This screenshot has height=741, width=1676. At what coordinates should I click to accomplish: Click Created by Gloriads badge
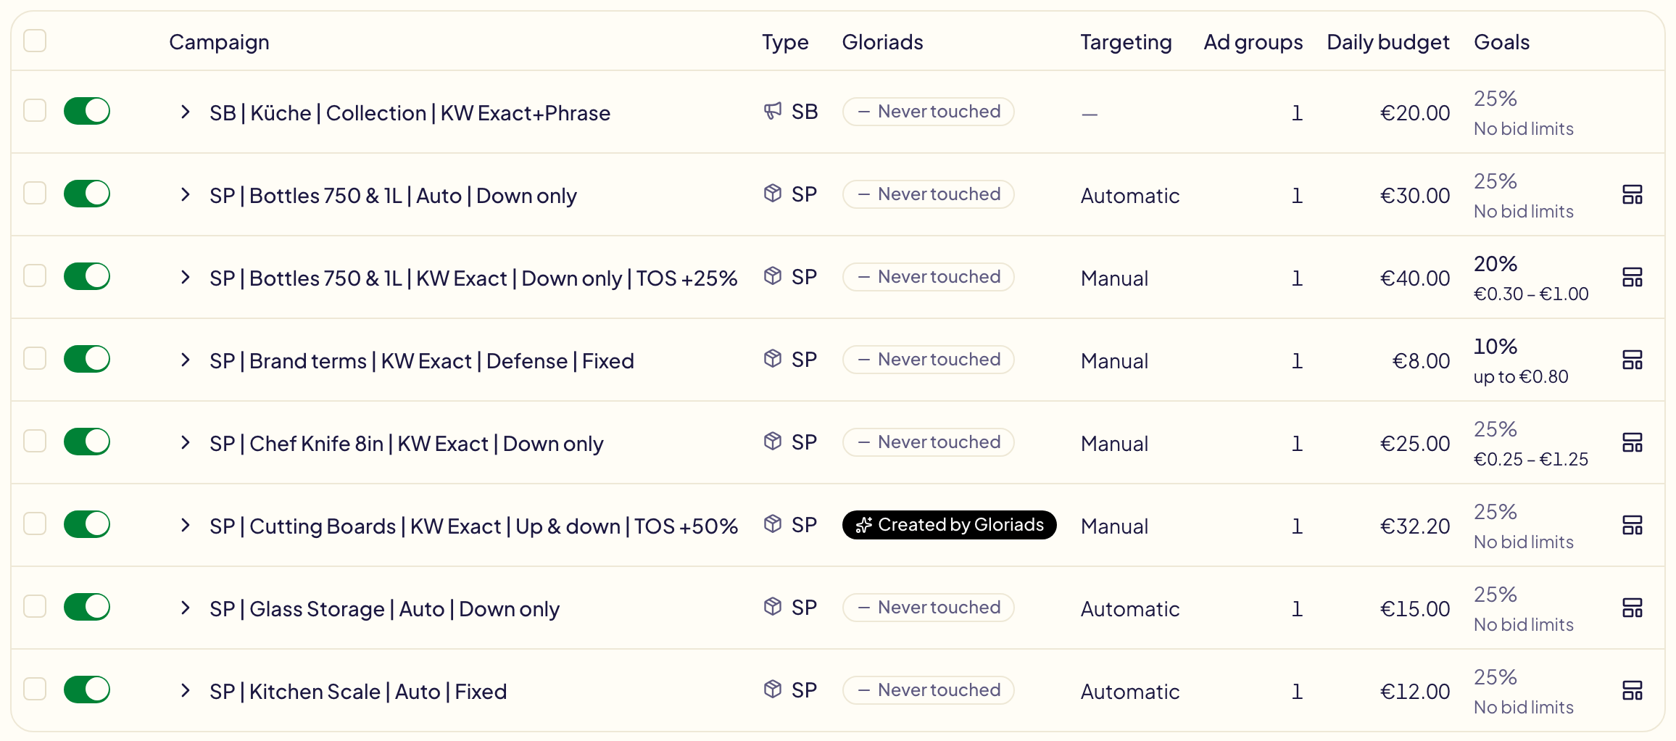tap(949, 525)
